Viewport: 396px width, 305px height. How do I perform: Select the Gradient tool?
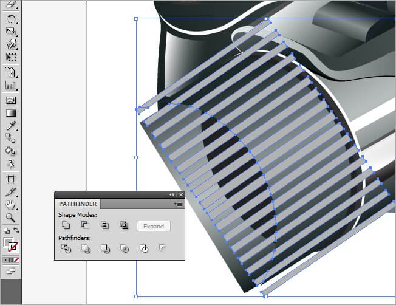[10, 112]
